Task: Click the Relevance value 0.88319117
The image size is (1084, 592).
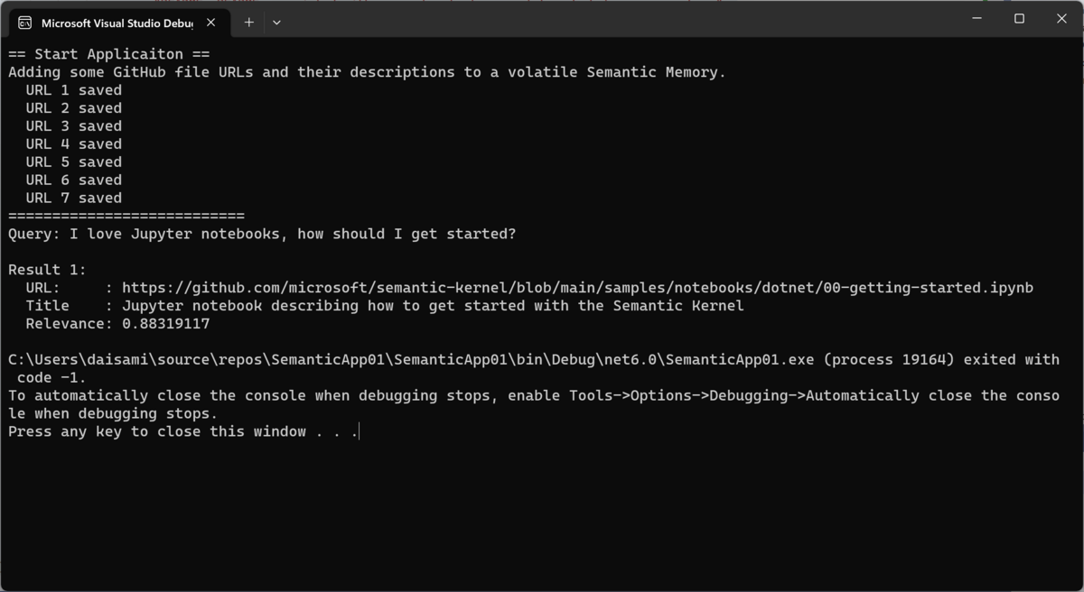Action: coord(166,324)
